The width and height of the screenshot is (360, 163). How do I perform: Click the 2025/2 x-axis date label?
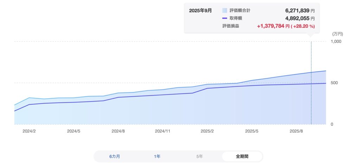207,131
